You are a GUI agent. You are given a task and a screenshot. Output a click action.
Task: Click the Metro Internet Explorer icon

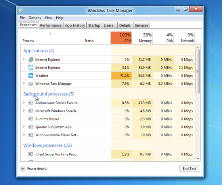(x=31, y=67)
